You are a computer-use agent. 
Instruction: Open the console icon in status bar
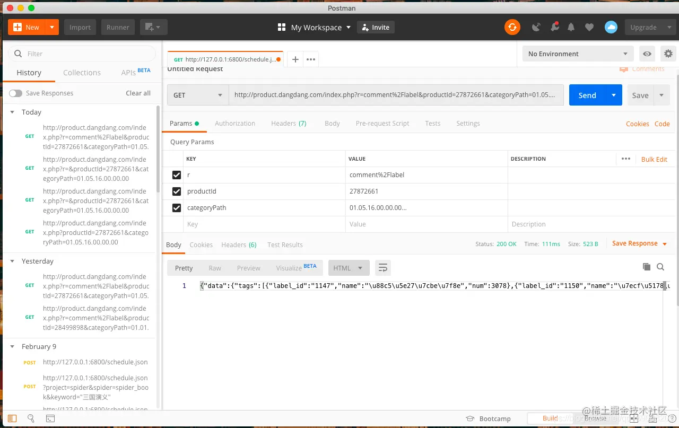pyautogui.click(x=50, y=418)
